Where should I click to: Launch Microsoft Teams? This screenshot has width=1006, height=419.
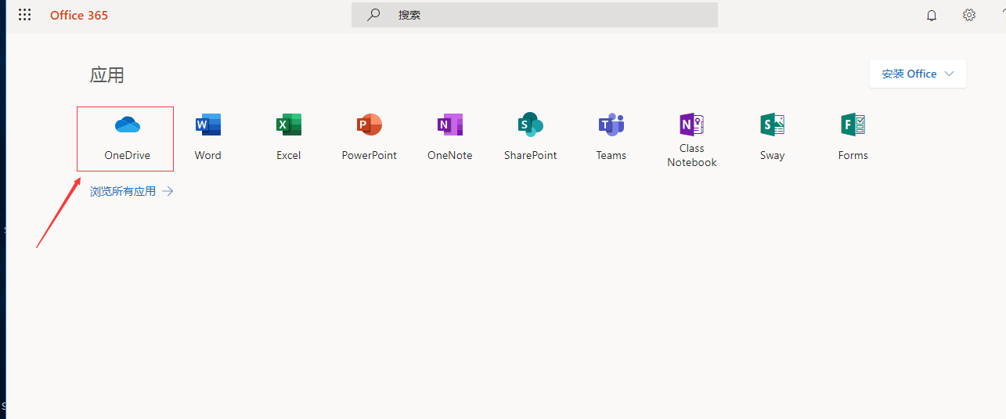tap(611, 138)
